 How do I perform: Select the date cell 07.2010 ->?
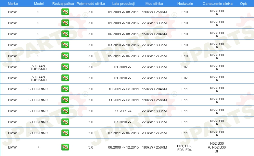pos(123,122)
